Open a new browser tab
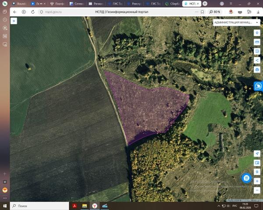The width and height of the screenshot is (263, 210). click(x=205, y=3)
